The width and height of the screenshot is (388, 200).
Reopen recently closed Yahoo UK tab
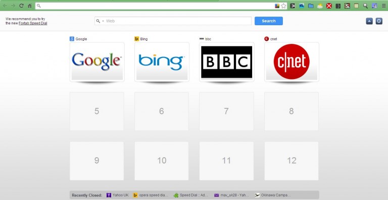(x=118, y=195)
